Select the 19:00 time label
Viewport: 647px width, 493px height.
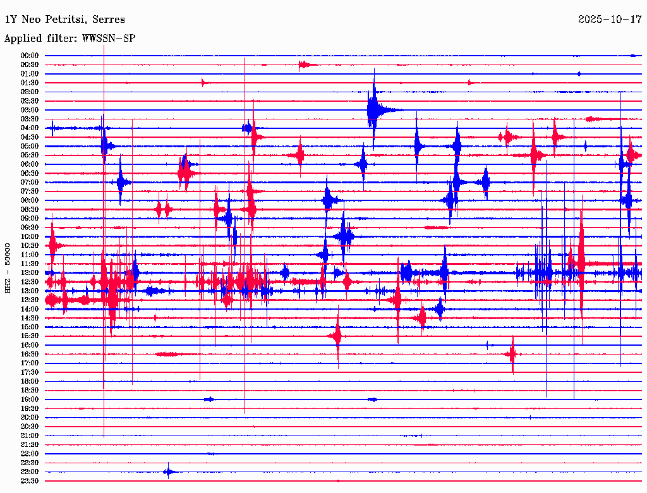(x=30, y=399)
